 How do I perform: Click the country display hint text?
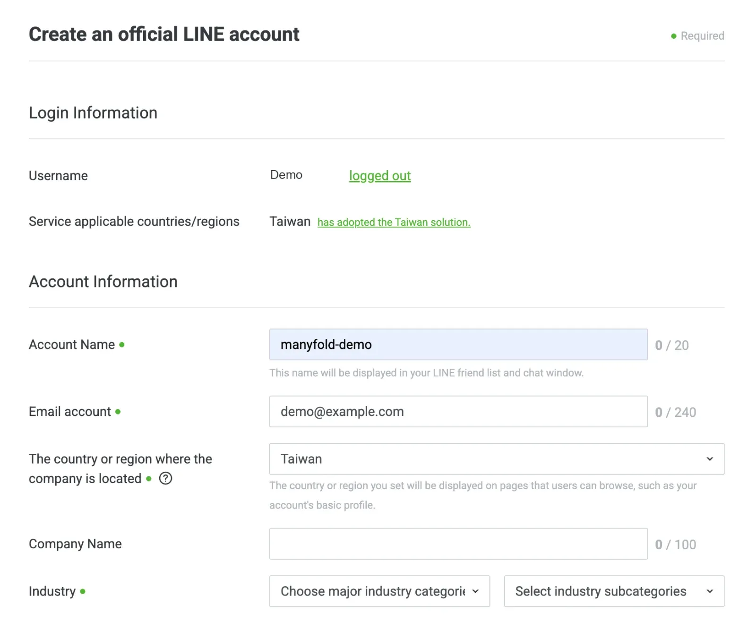coord(483,495)
